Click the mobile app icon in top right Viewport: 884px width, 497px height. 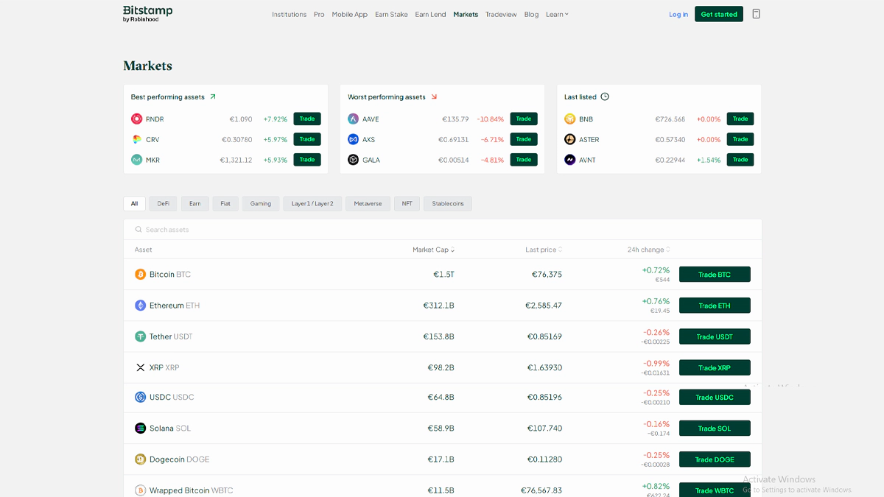coord(756,14)
